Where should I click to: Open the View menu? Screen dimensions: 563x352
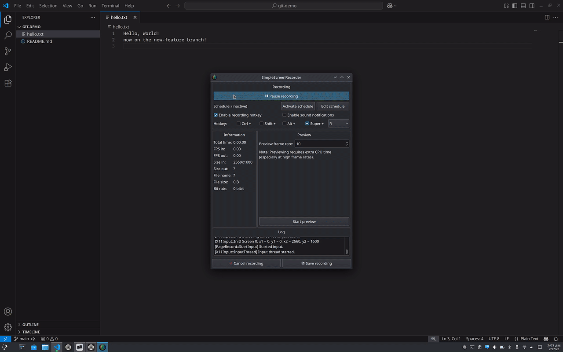[67, 6]
